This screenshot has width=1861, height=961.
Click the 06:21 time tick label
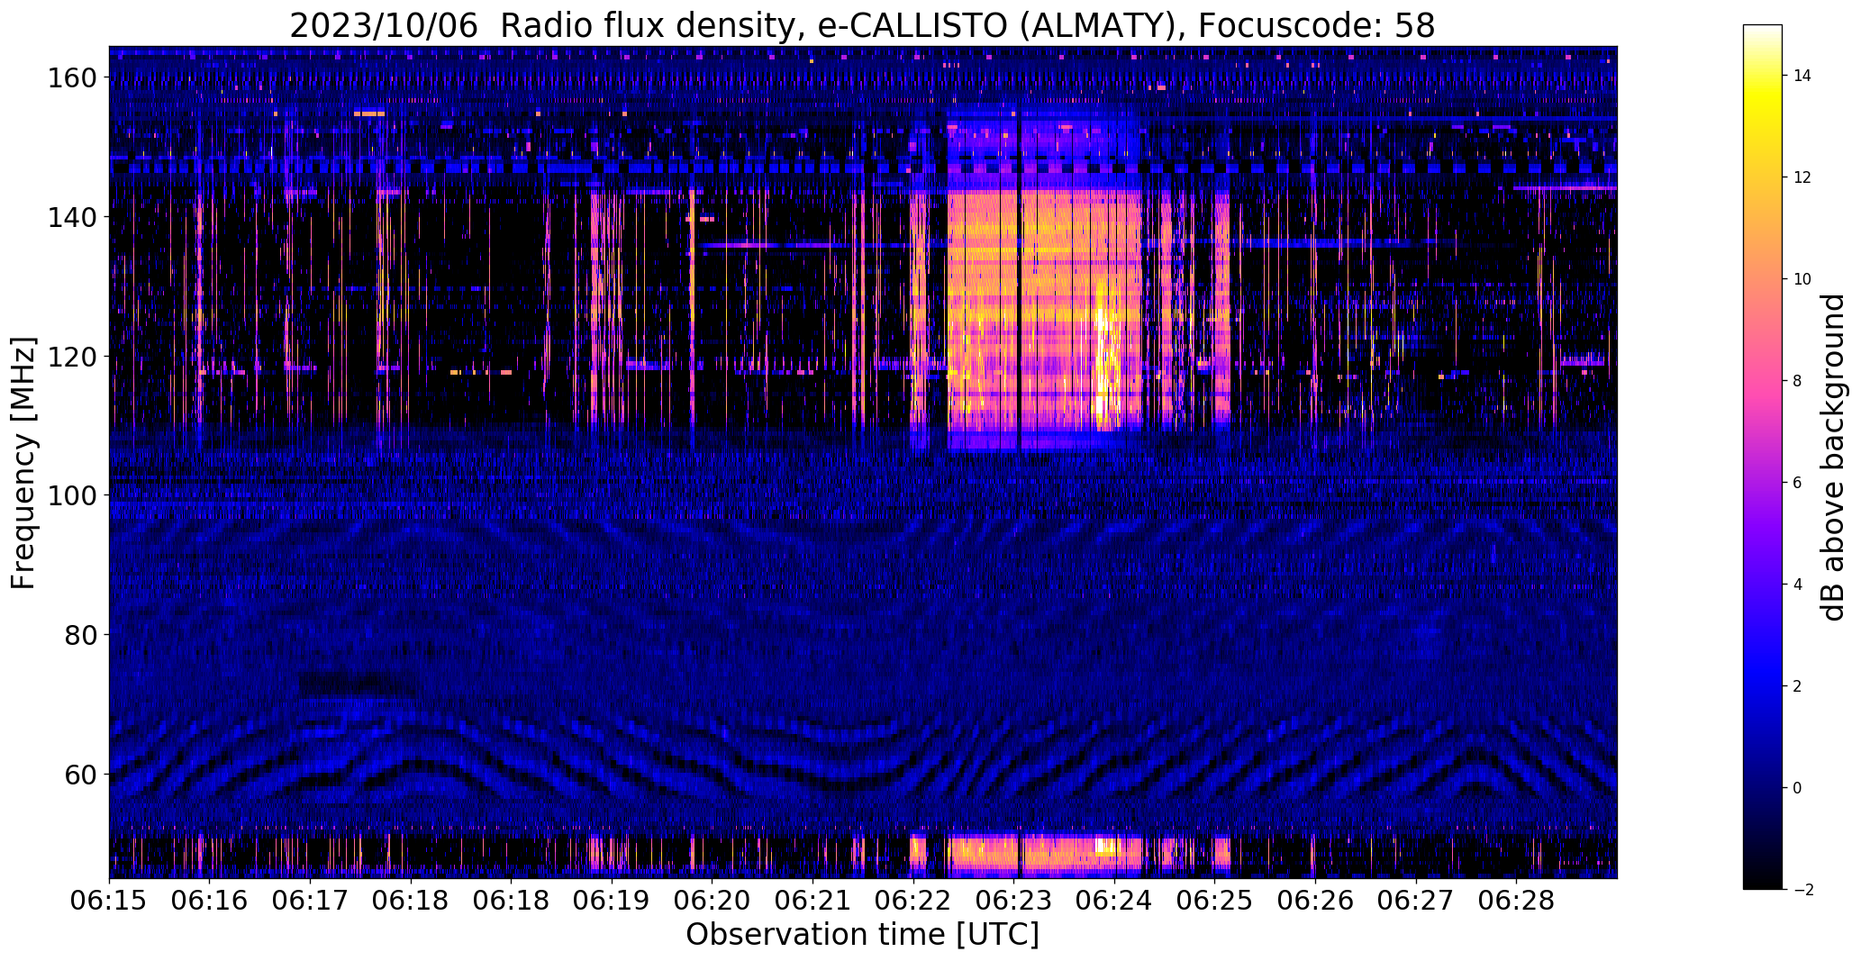(812, 902)
